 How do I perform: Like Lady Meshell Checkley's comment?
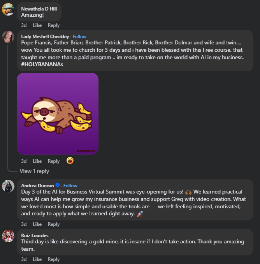[x=37, y=161]
